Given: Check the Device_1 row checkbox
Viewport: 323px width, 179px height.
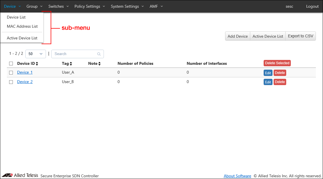Looking at the screenshot, I should click(x=11, y=73).
